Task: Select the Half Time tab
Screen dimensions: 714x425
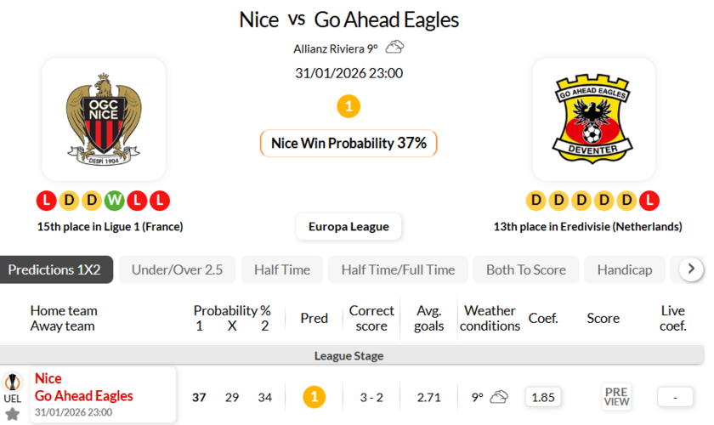Action: [x=282, y=270]
